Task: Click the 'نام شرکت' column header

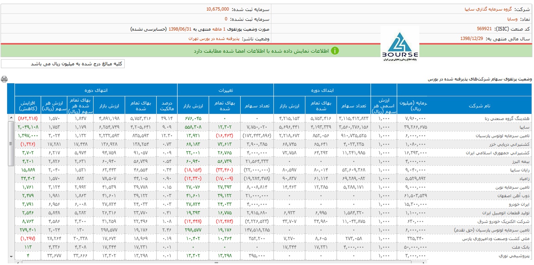Action: pos(479,106)
